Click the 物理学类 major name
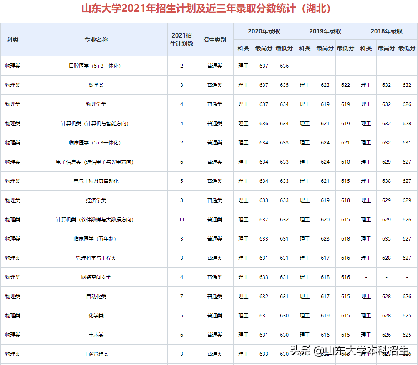Viewport: 418px width, 365px height. [x=95, y=104]
